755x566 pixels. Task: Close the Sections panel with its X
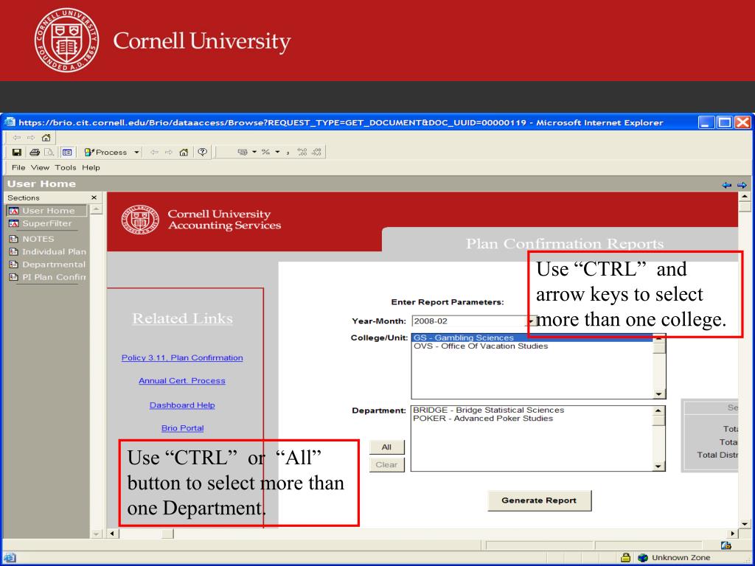point(94,198)
